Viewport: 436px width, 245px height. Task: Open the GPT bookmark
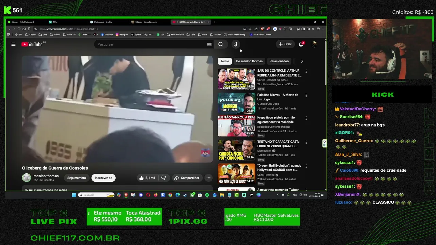pyautogui.click(x=19, y=35)
